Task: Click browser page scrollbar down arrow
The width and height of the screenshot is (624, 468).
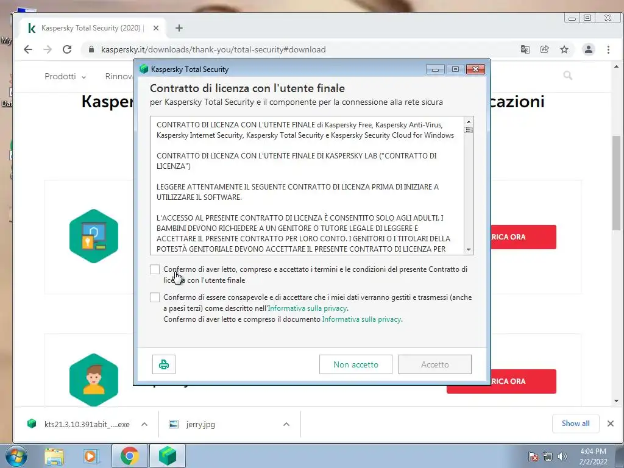Action: click(x=617, y=401)
